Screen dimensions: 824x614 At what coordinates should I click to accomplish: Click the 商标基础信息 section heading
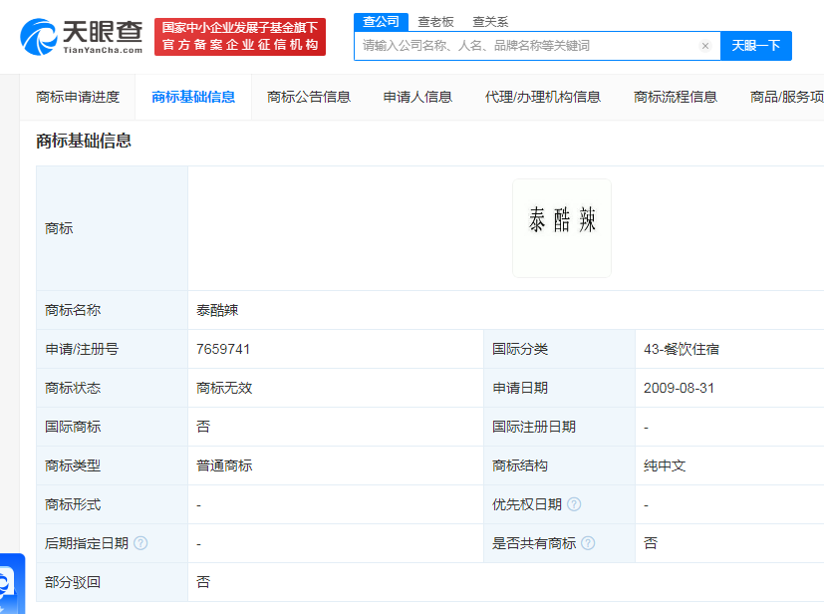click(84, 141)
